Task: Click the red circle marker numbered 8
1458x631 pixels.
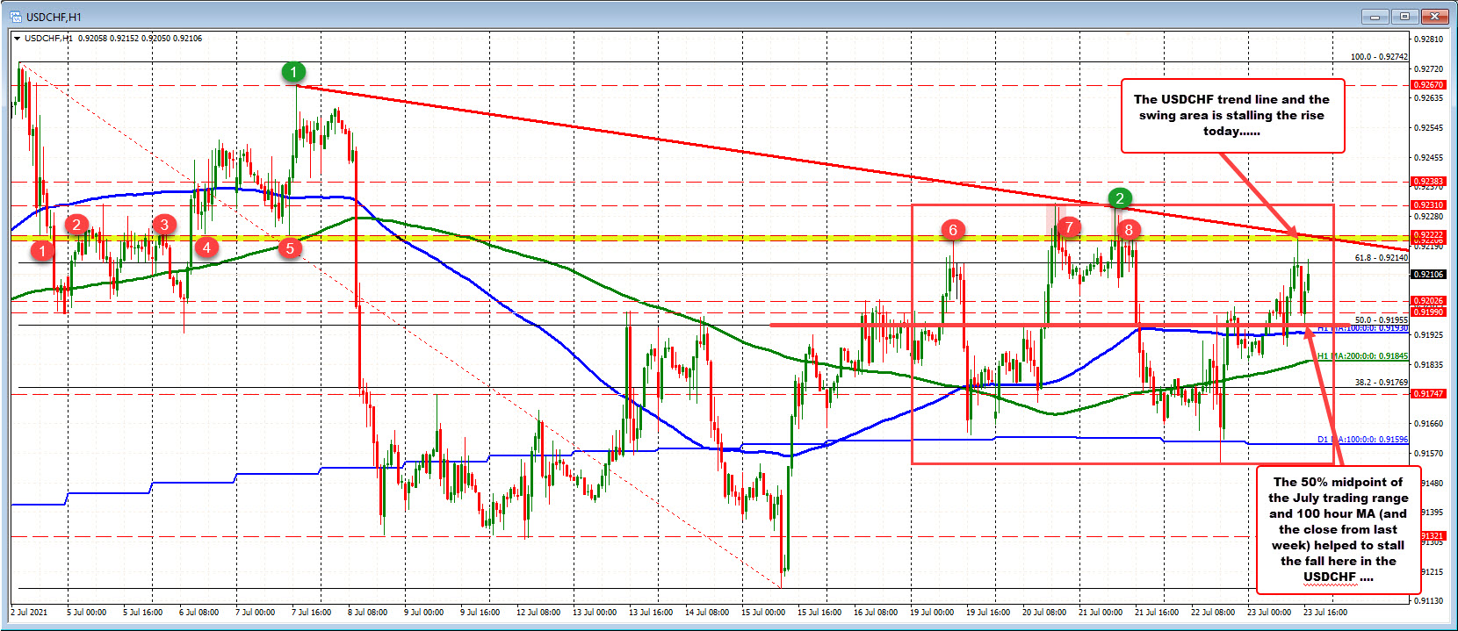Action: 1129,230
